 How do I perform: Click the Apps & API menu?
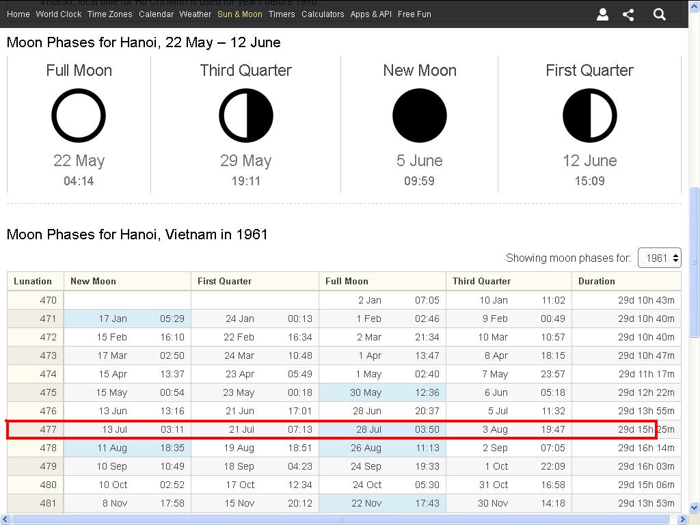[x=371, y=14]
